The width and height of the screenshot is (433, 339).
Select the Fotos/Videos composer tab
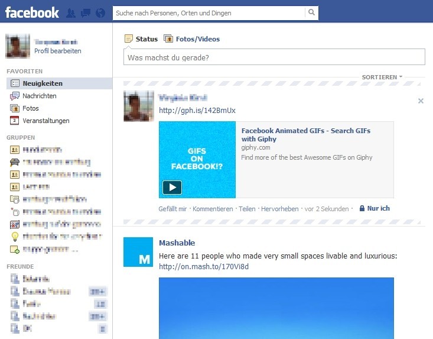click(x=191, y=38)
